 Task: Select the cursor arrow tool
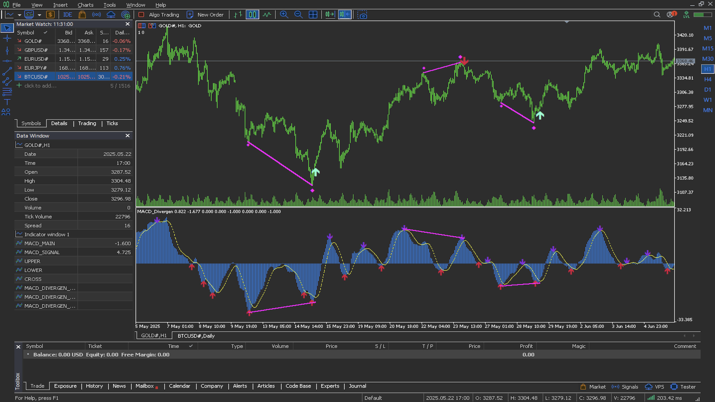7,28
